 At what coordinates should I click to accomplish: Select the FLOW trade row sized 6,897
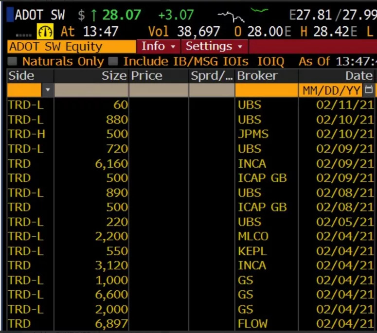coord(190,324)
